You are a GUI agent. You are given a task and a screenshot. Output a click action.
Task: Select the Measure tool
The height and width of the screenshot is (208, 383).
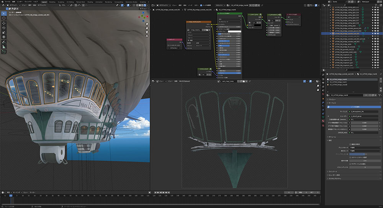(x=4, y=47)
